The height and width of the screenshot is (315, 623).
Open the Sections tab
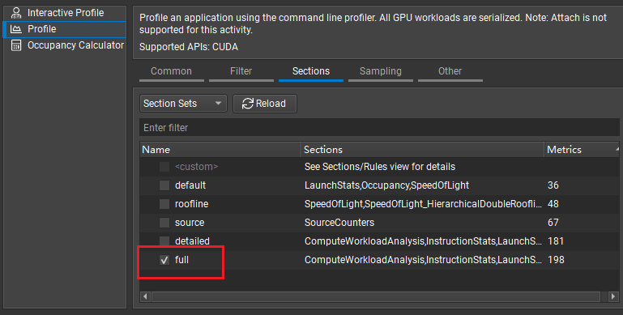click(x=311, y=71)
